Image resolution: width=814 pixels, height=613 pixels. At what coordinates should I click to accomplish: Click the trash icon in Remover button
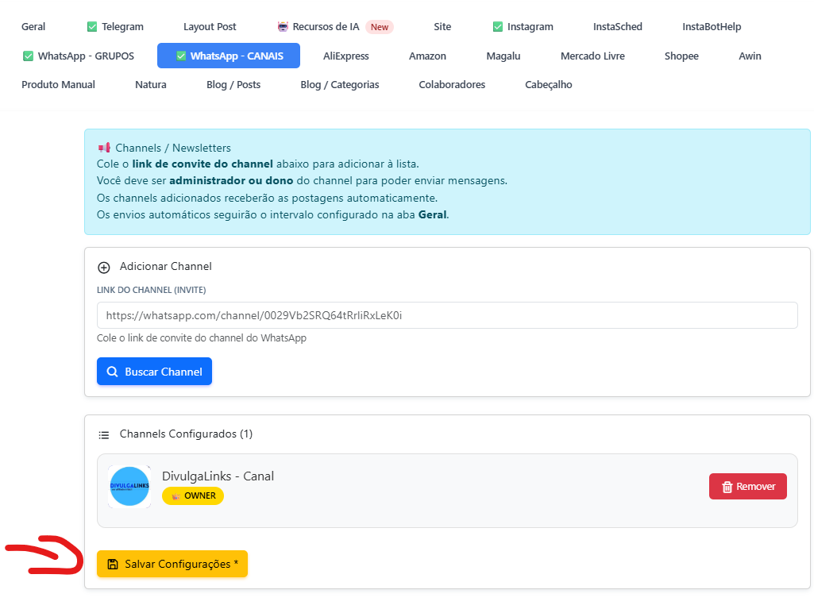(x=727, y=487)
